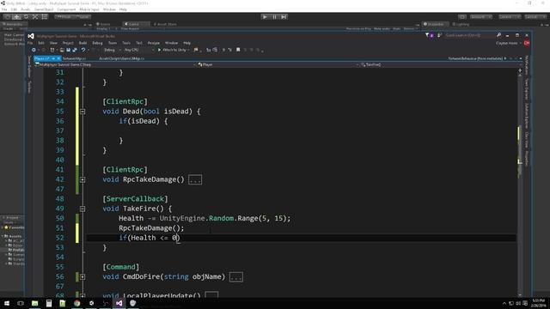This screenshot has height=309, width=550.
Task: Click the collapsed block after RpcTakeDamage()
Action: [195, 179]
